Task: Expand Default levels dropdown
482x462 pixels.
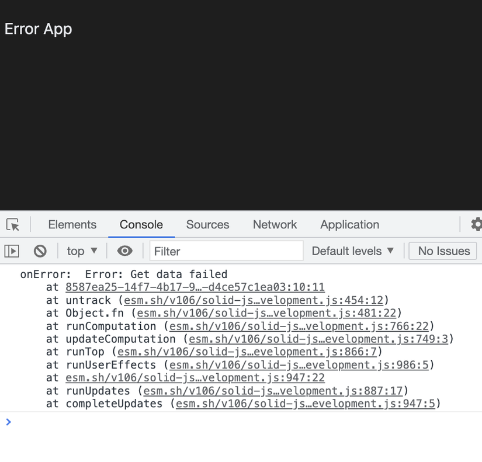Action: 352,251
